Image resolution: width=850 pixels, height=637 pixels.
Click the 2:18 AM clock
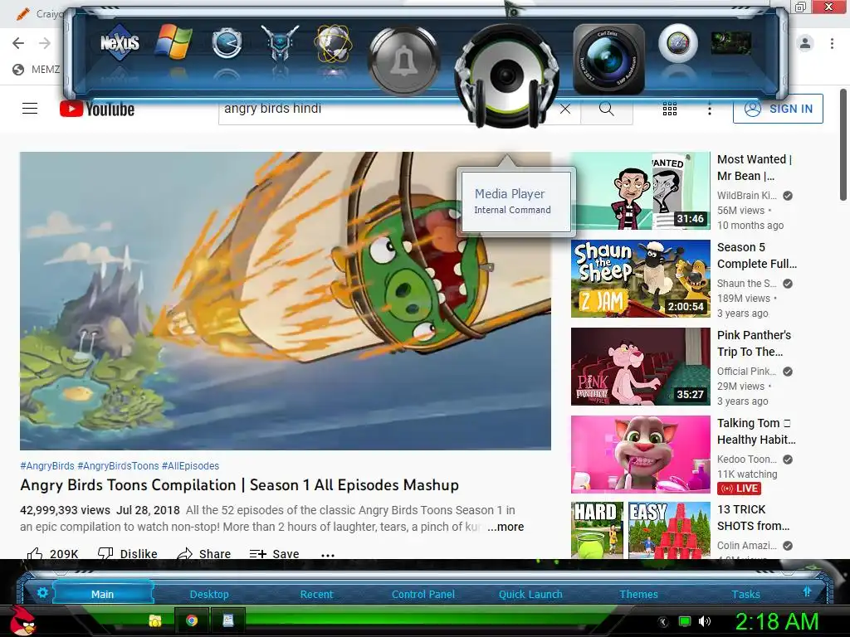[x=777, y=621]
